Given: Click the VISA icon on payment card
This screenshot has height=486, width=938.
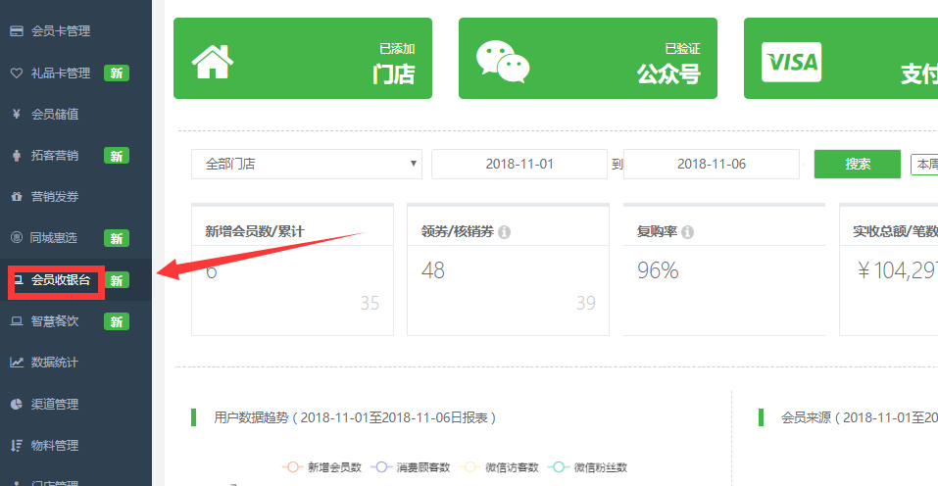Looking at the screenshot, I should [791, 62].
